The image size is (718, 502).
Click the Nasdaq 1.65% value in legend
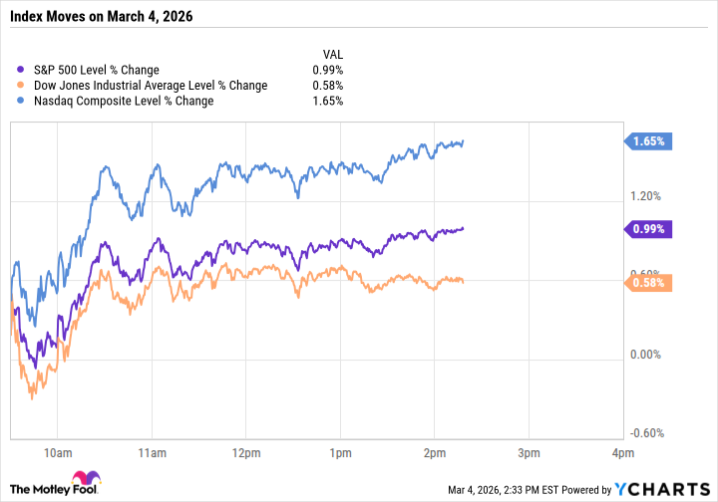pos(328,101)
